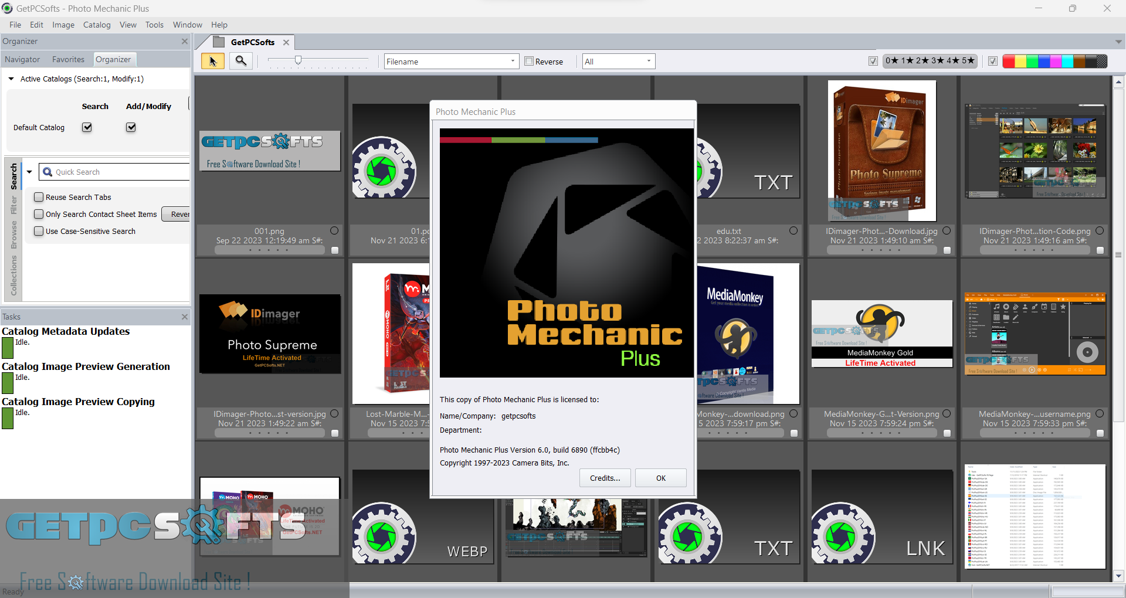Select the IDimager Photo Supreme box thumbnail
This screenshot has width=1126, height=598.
pyautogui.click(x=882, y=151)
